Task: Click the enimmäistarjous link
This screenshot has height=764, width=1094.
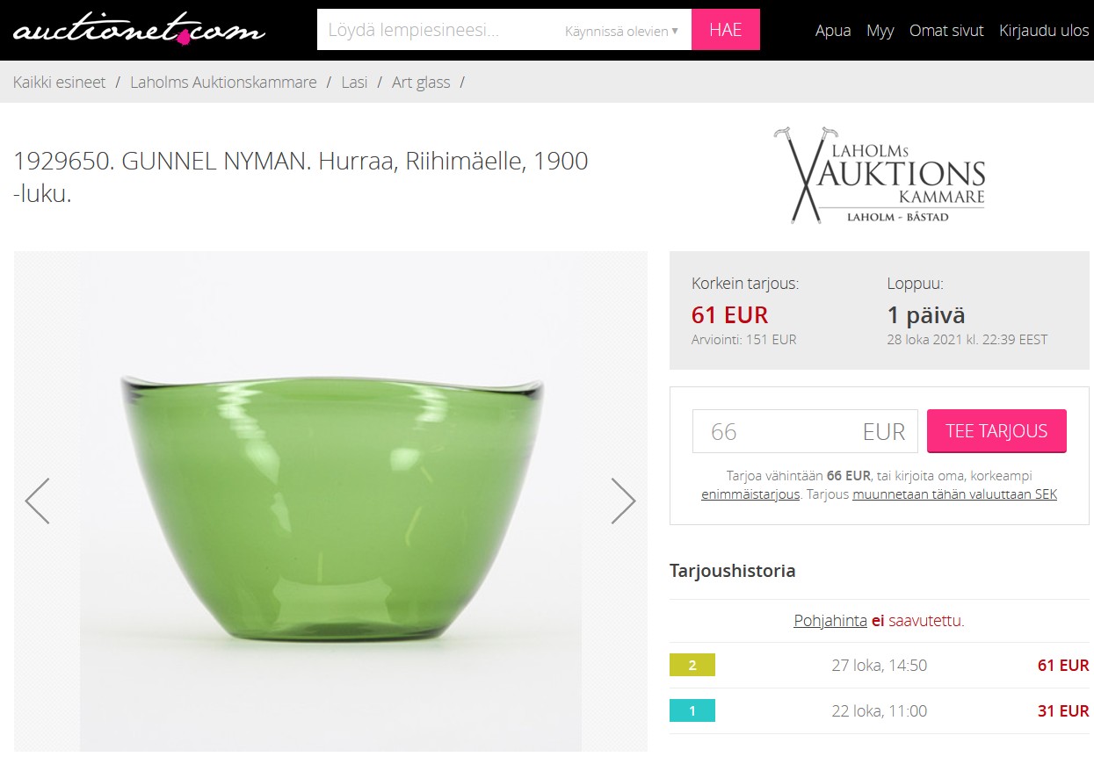Action: [750, 494]
